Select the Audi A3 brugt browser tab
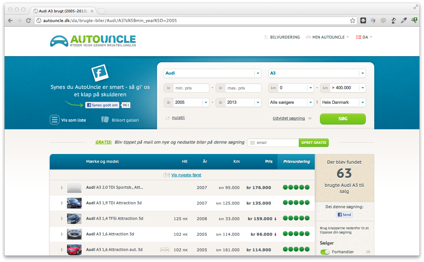 click(x=63, y=11)
